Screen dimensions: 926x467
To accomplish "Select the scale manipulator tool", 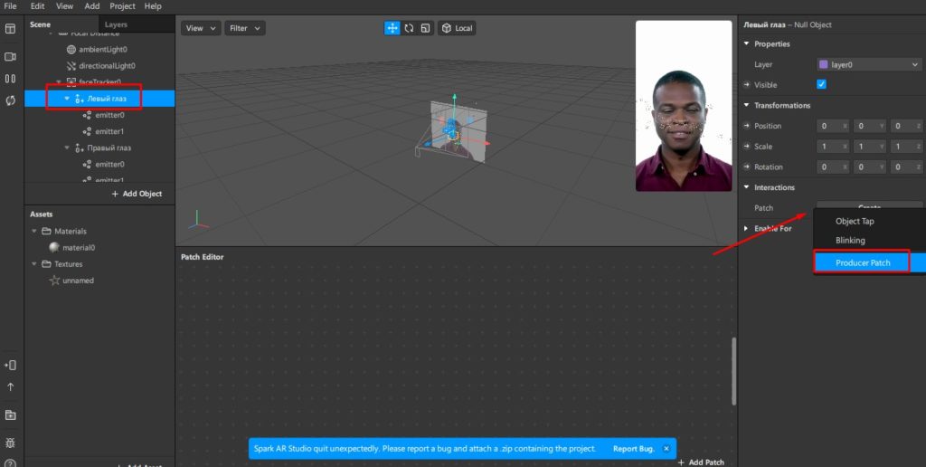I will [x=425, y=28].
